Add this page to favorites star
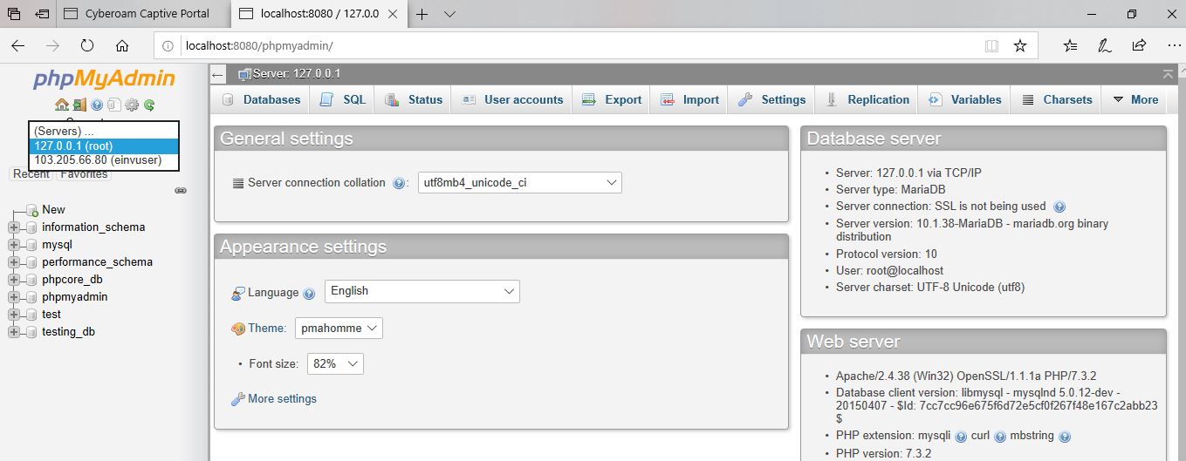The width and height of the screenshot is (1186, 461). [1019, 45]
